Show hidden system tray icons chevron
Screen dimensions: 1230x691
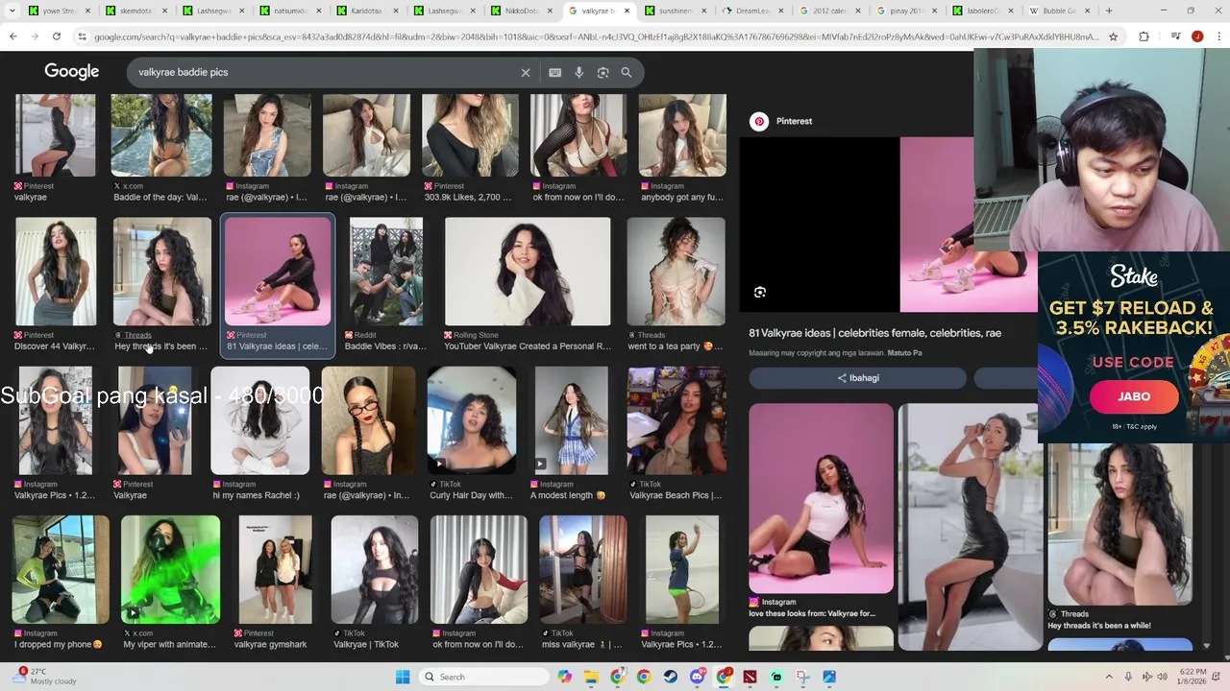(x=1109, y=677)
